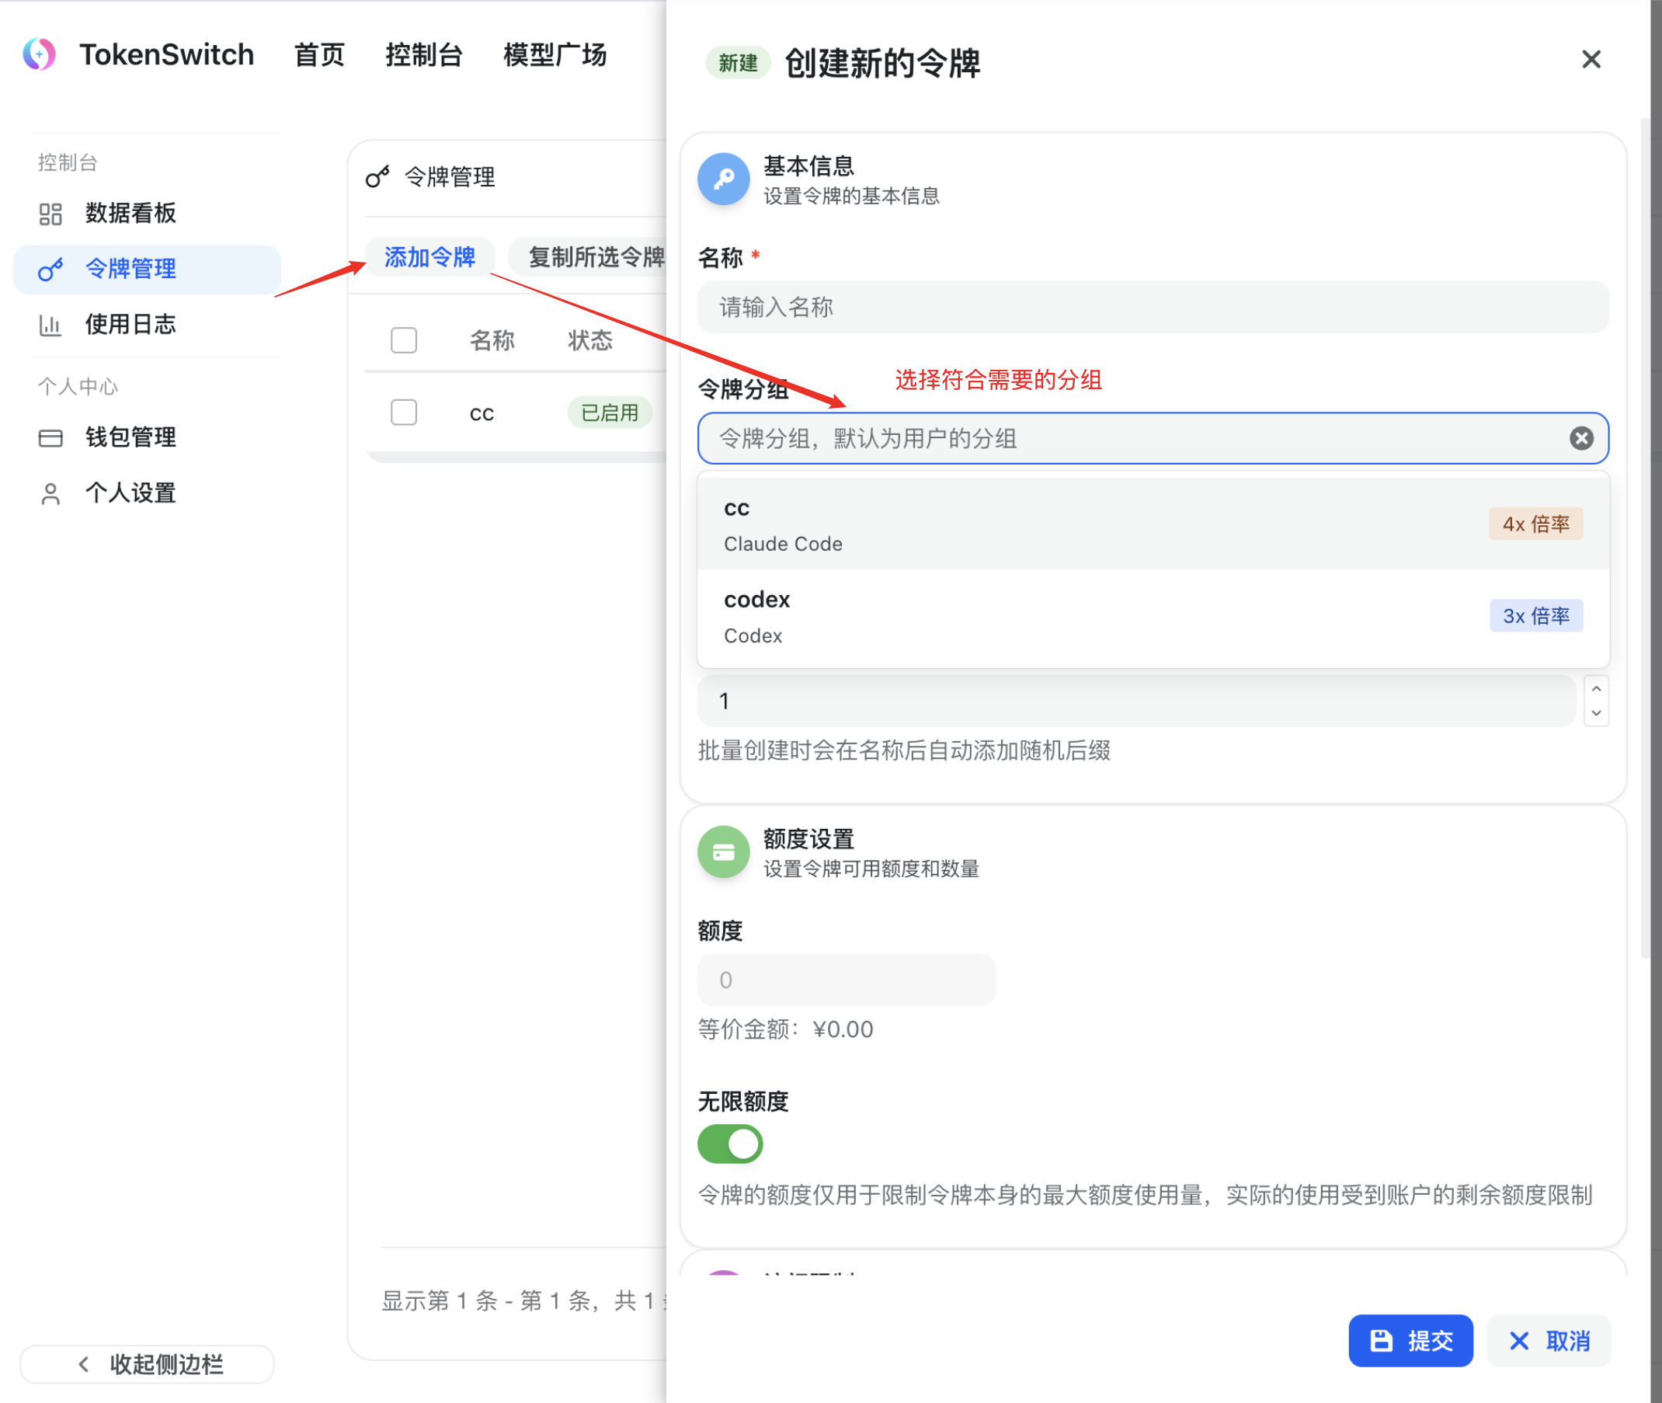1662x1403 pixels.
Task: Clear the 令牌分组 field with the x icon
Action: click(x=1581, y=438)
